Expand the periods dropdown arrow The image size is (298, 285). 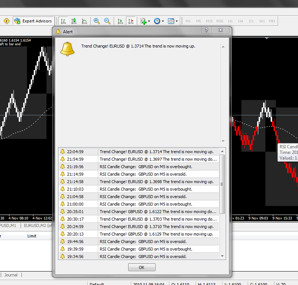point(163,21)
